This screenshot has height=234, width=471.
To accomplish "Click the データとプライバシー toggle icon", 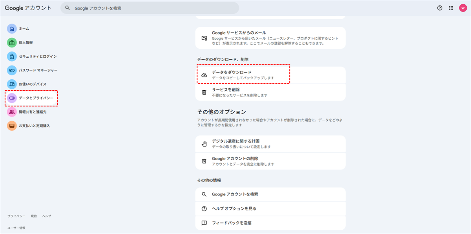I will point(12,98).
